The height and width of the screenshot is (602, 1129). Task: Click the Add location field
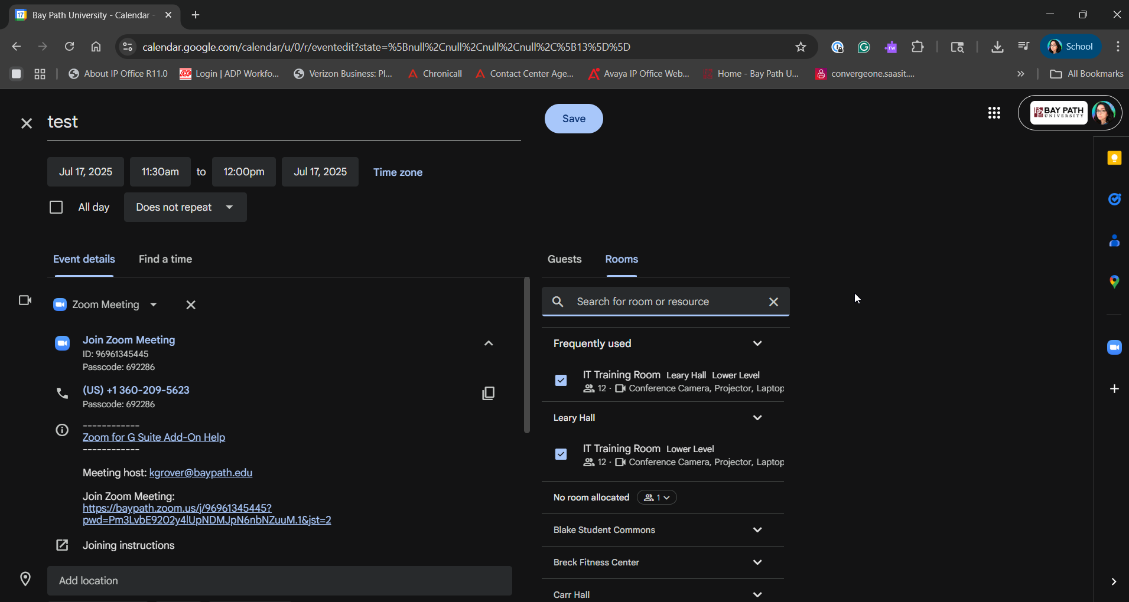coord(279,581)
